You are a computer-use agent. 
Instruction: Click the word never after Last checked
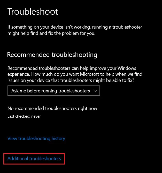[x=36, y=116]
